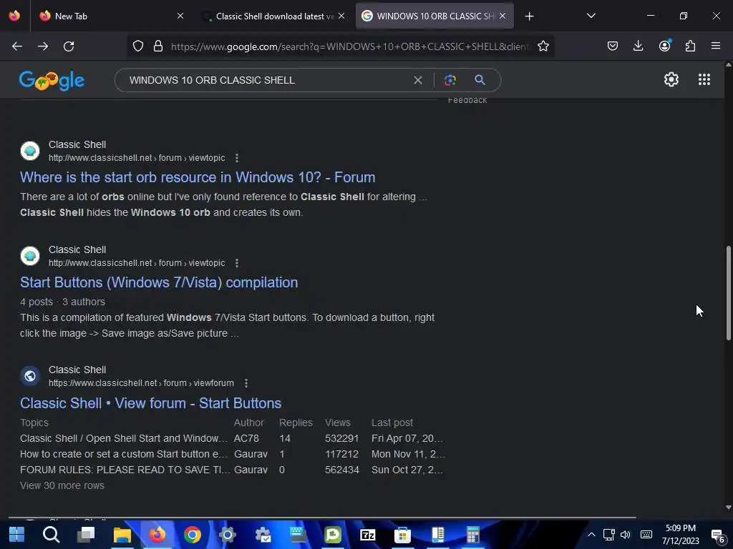
Task: Click 'View 30 more rows' link
Action: pyautogui.click(x=62, y=485)
